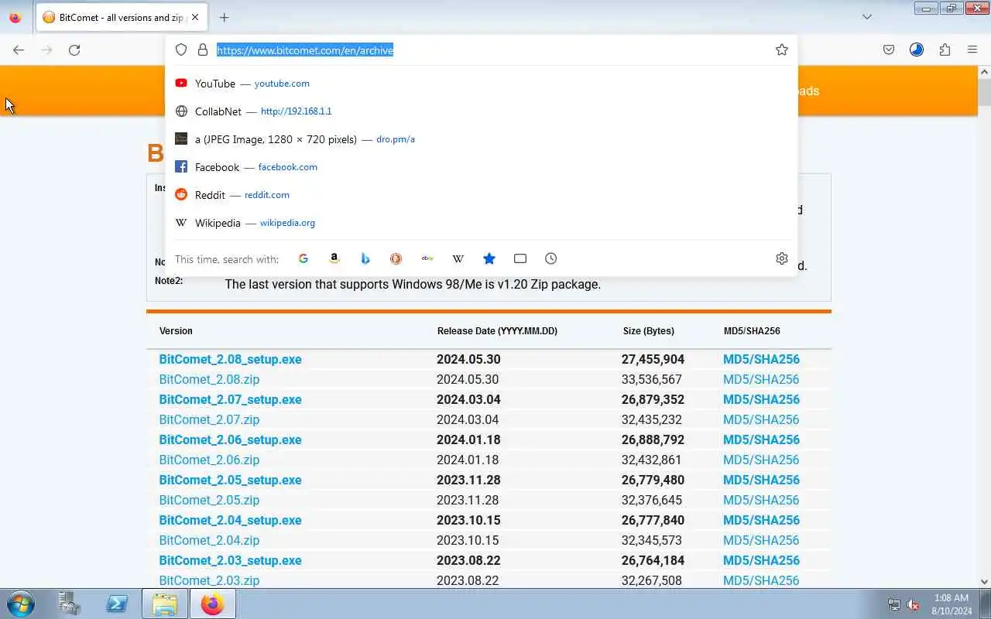Click the network tray icon
The image size is (991, 619).
pyautogui.click(x=894, y=604)
